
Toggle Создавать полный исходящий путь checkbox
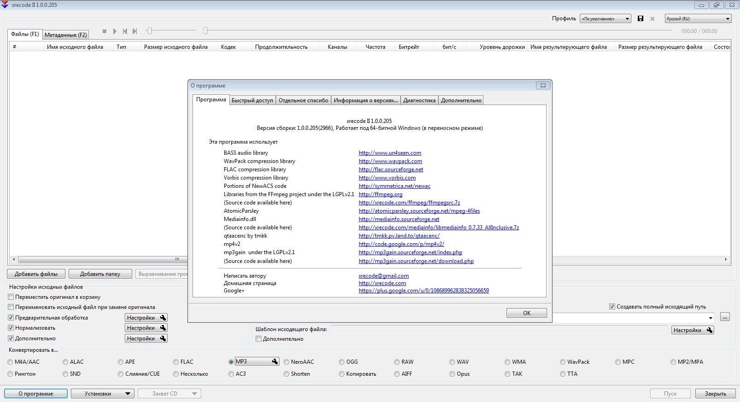(x=612, y=306)
